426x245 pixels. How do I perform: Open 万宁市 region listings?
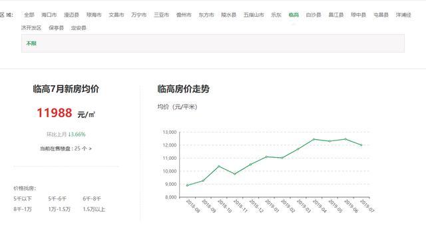coord(139,15)
